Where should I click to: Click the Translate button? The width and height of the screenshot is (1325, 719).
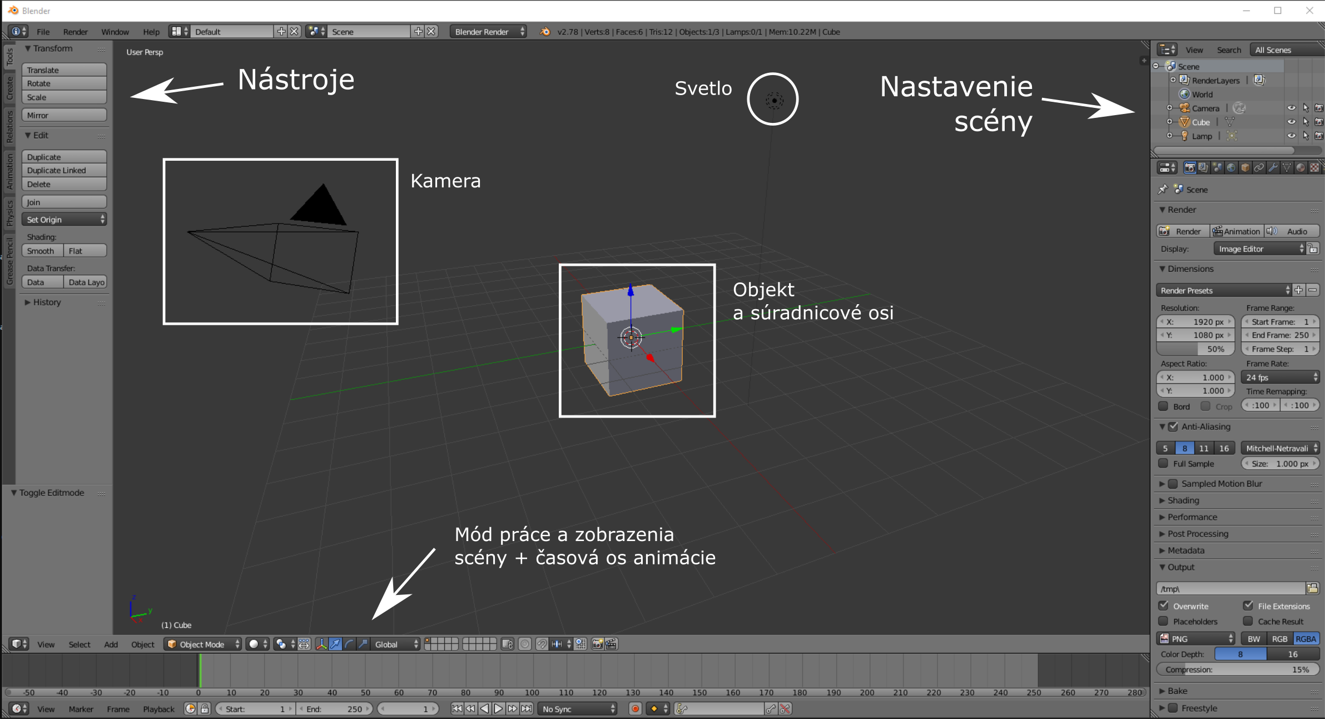click(x=64, y=70)
